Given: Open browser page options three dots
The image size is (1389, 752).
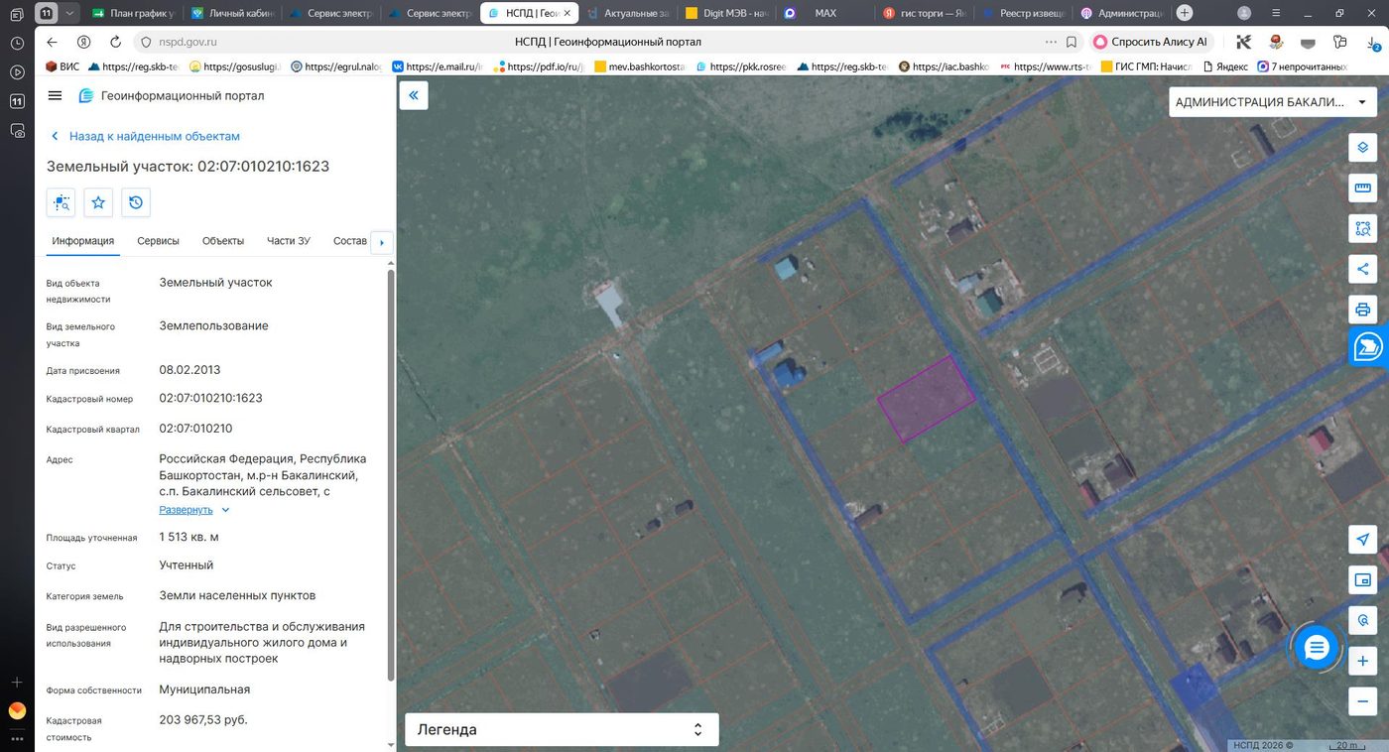Looking at the screenshot, I should (1051, 42).
